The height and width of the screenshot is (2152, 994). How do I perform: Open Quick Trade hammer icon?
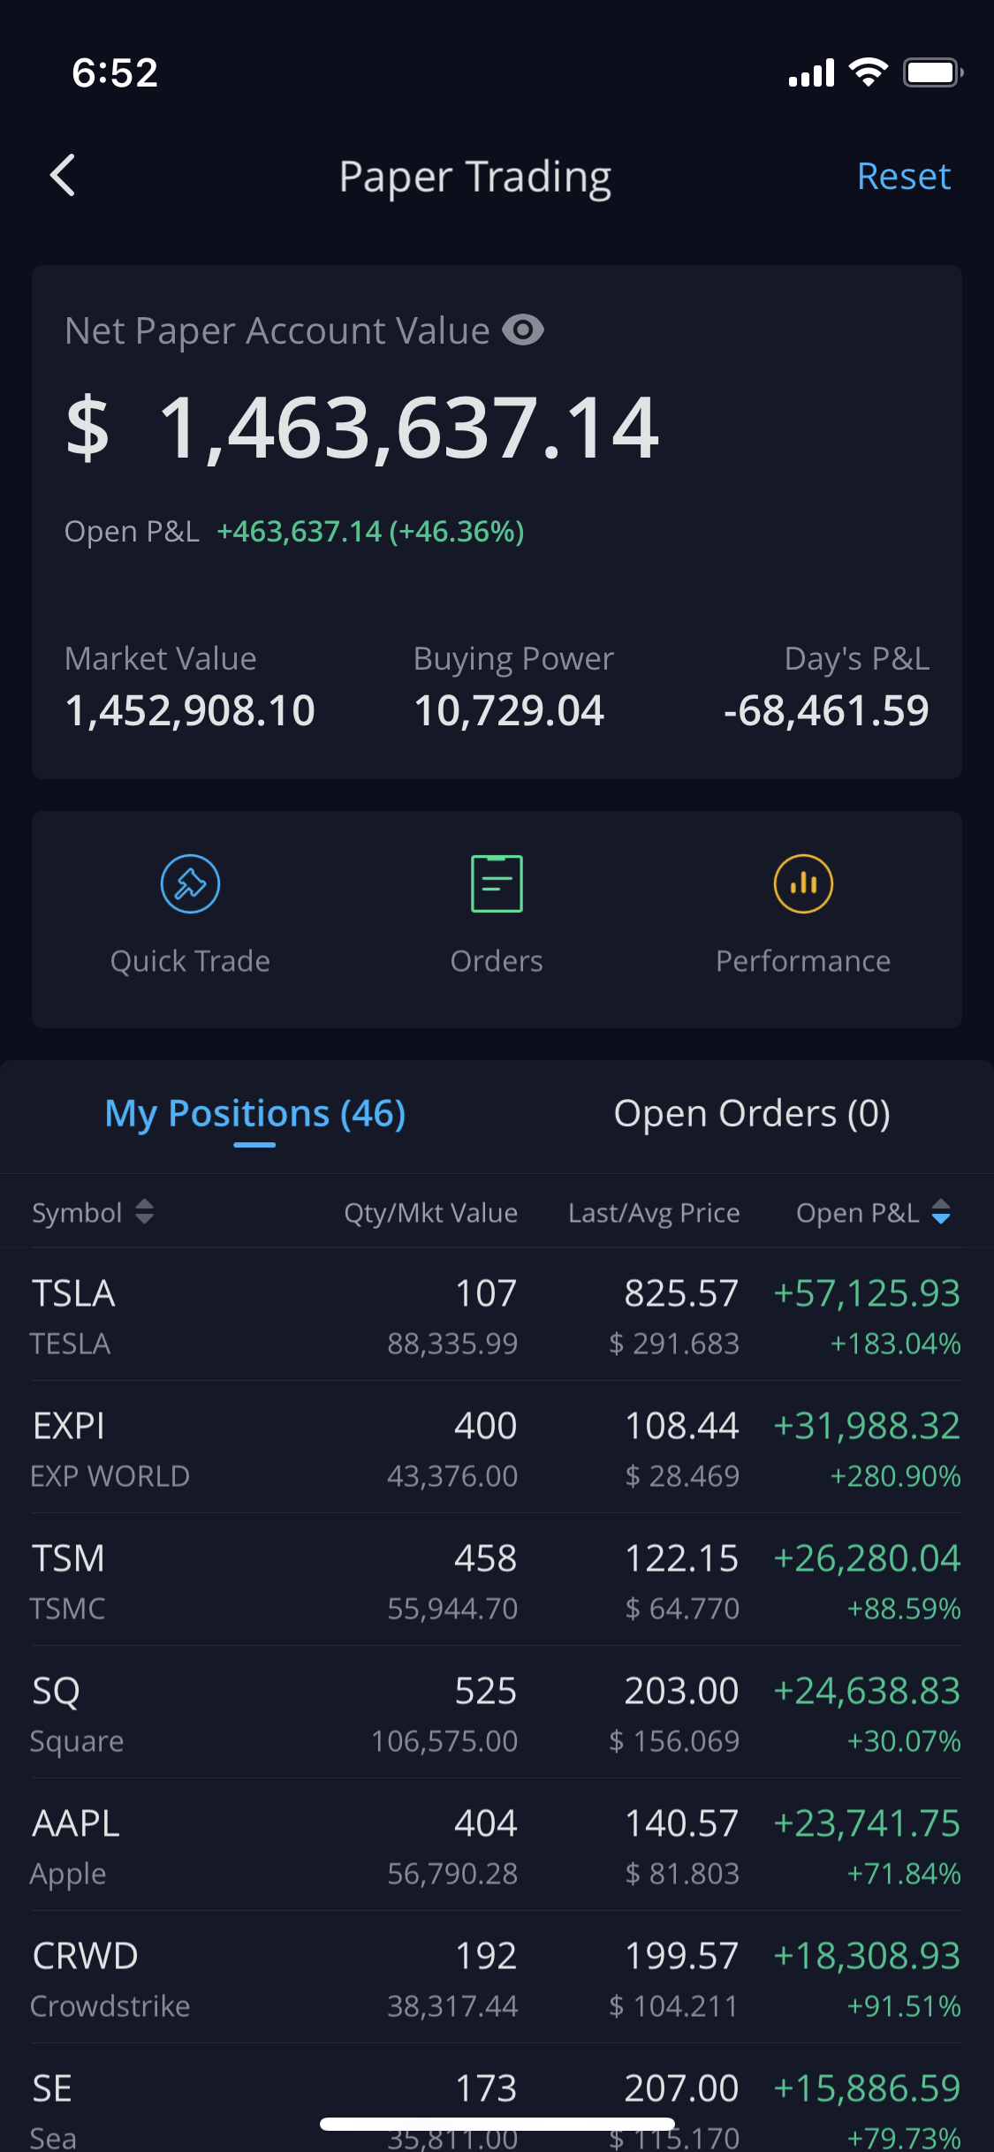tap(190, 883)
